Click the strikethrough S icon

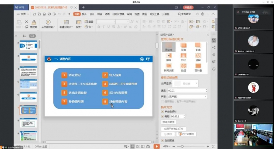(x=114, y=27)
